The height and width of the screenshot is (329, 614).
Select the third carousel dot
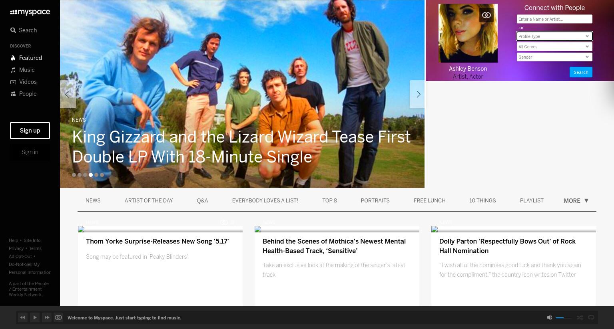point(85,175)
